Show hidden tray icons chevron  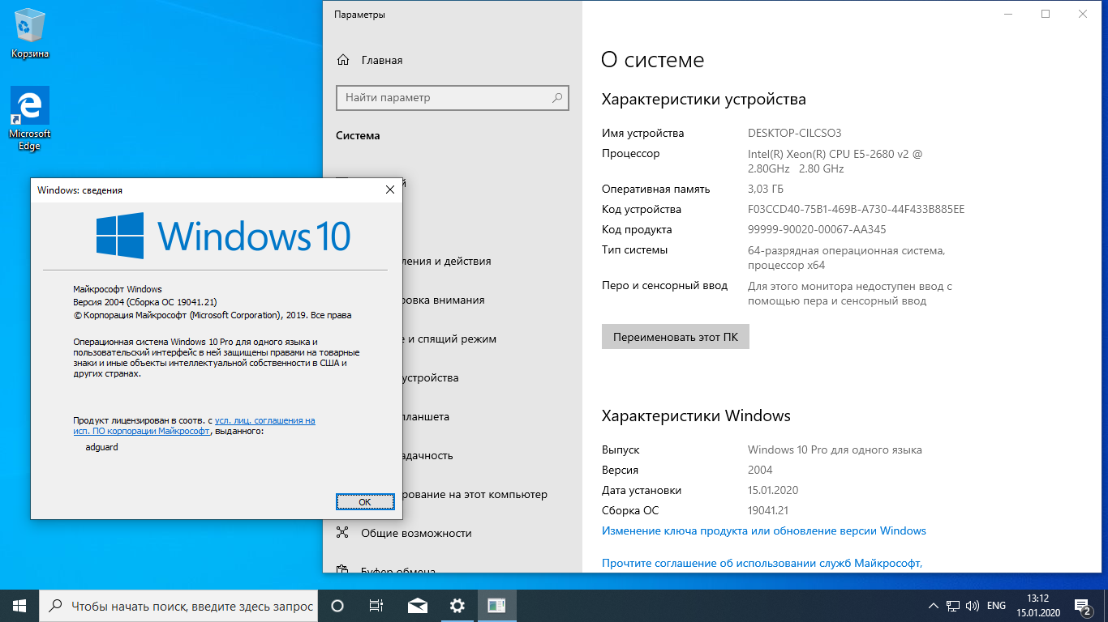933,606
